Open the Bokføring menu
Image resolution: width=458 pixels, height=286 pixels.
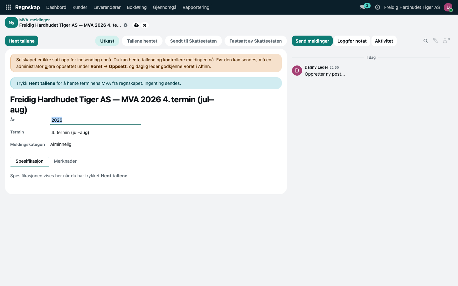coord(137,7)
